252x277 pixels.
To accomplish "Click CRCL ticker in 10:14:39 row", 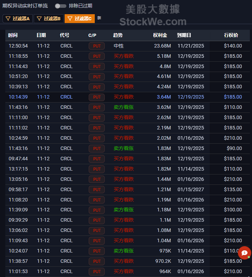I will click(66, 97).
